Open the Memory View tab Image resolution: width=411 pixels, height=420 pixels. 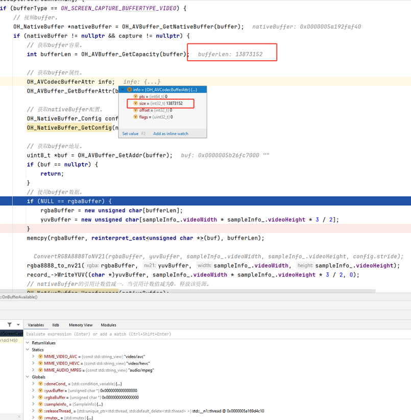[x=81, y=325]
